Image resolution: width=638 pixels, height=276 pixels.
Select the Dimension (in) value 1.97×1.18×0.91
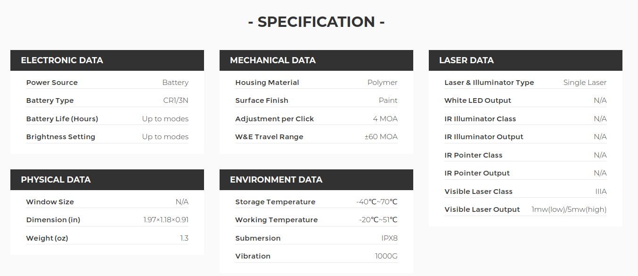[166, 220]
